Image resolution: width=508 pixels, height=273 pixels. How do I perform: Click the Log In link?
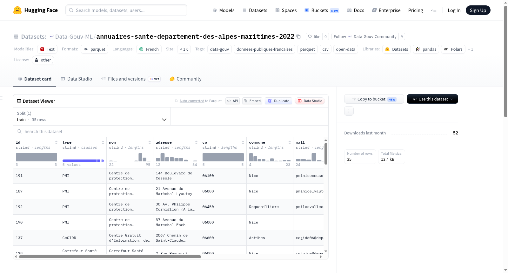click(454, 10)
